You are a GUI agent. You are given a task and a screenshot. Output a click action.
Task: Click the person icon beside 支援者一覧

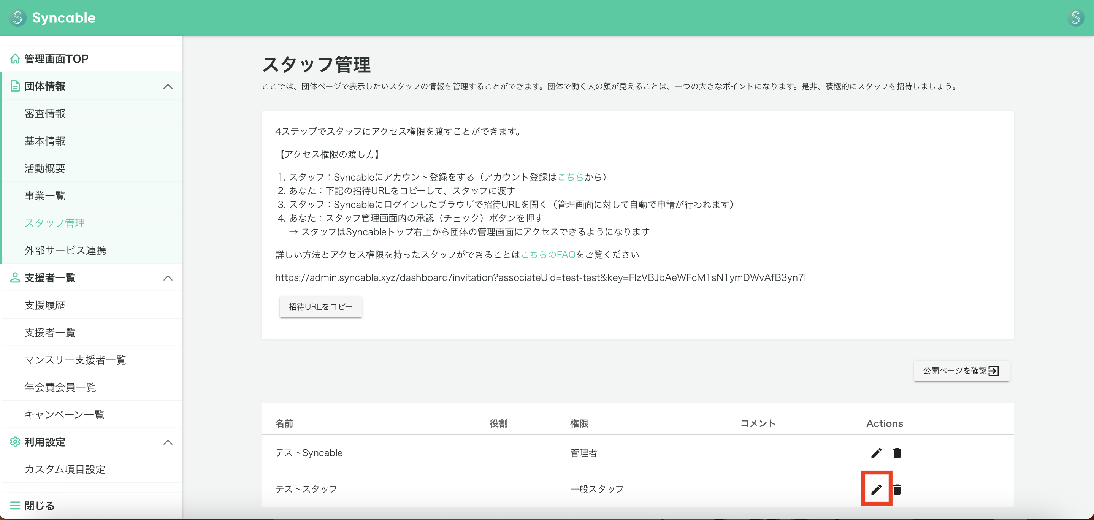coord(15,278)
